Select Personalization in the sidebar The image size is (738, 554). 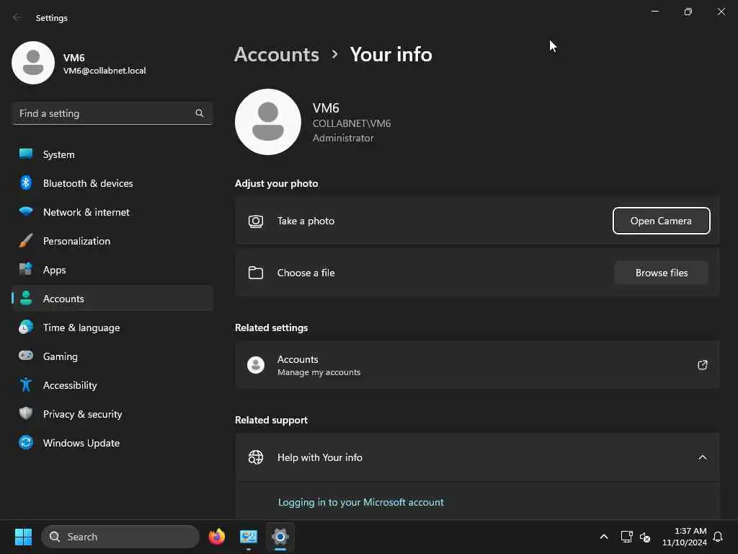(x=112, y=241)
